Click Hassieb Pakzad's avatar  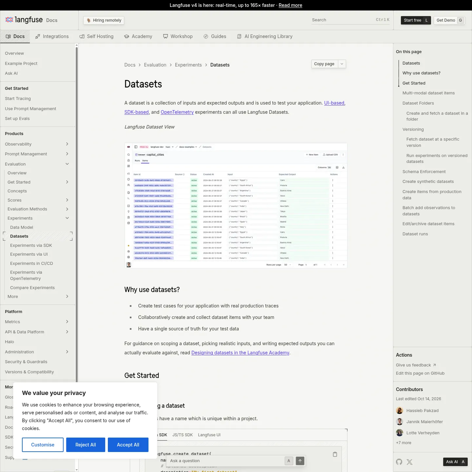[400, 410]
